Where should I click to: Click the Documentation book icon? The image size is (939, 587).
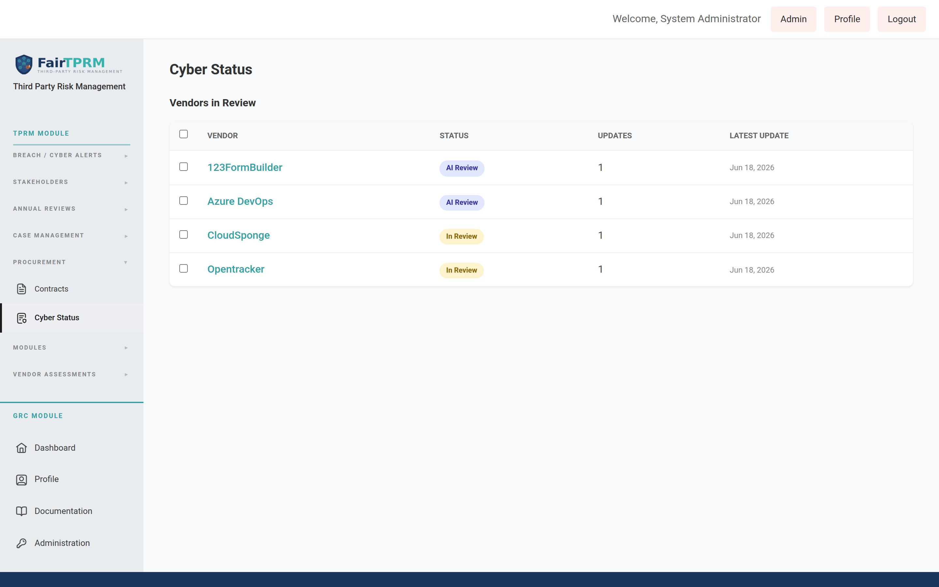21,511
